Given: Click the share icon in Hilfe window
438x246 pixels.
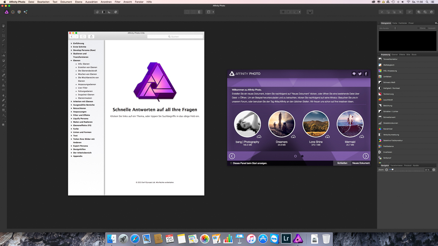Looking at the screenshot, I should [91, 37].
